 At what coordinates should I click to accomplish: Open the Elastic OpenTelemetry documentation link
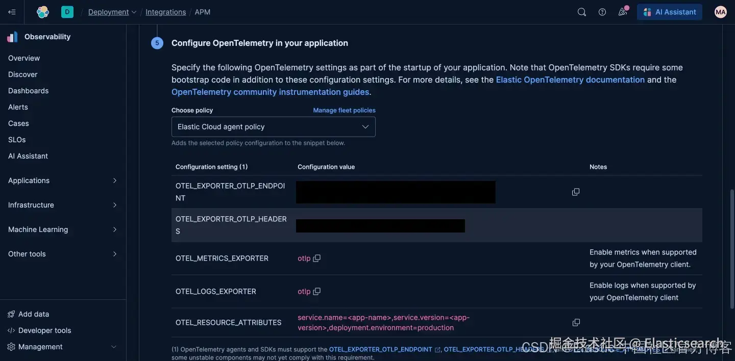point(570,80)
